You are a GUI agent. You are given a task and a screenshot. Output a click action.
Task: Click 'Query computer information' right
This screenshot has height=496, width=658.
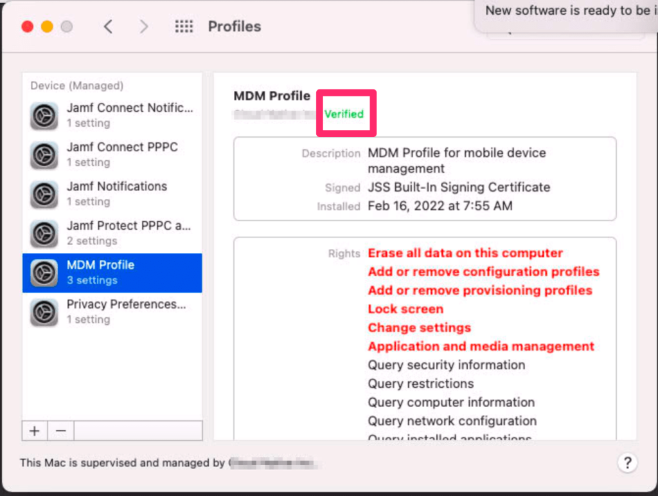tap(451, 402)
